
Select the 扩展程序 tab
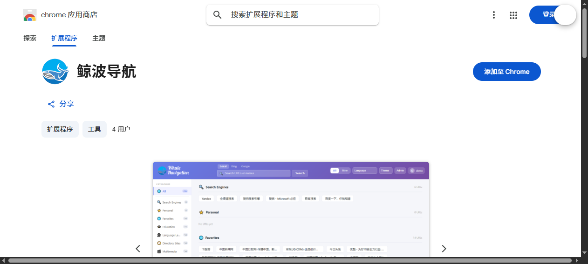(64, 38)
